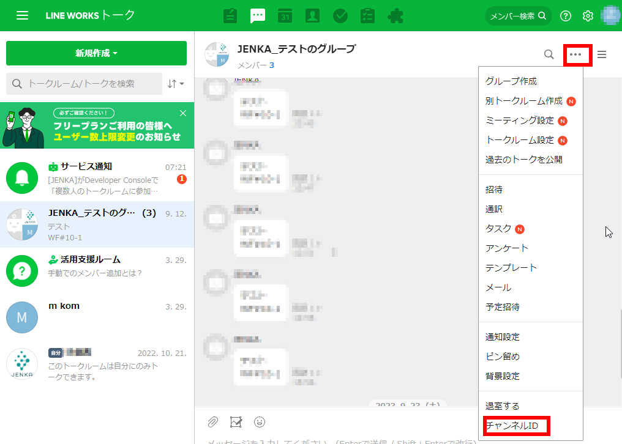622x444 pixels.
Task: Open the settings gear icon
Action: 588,16
